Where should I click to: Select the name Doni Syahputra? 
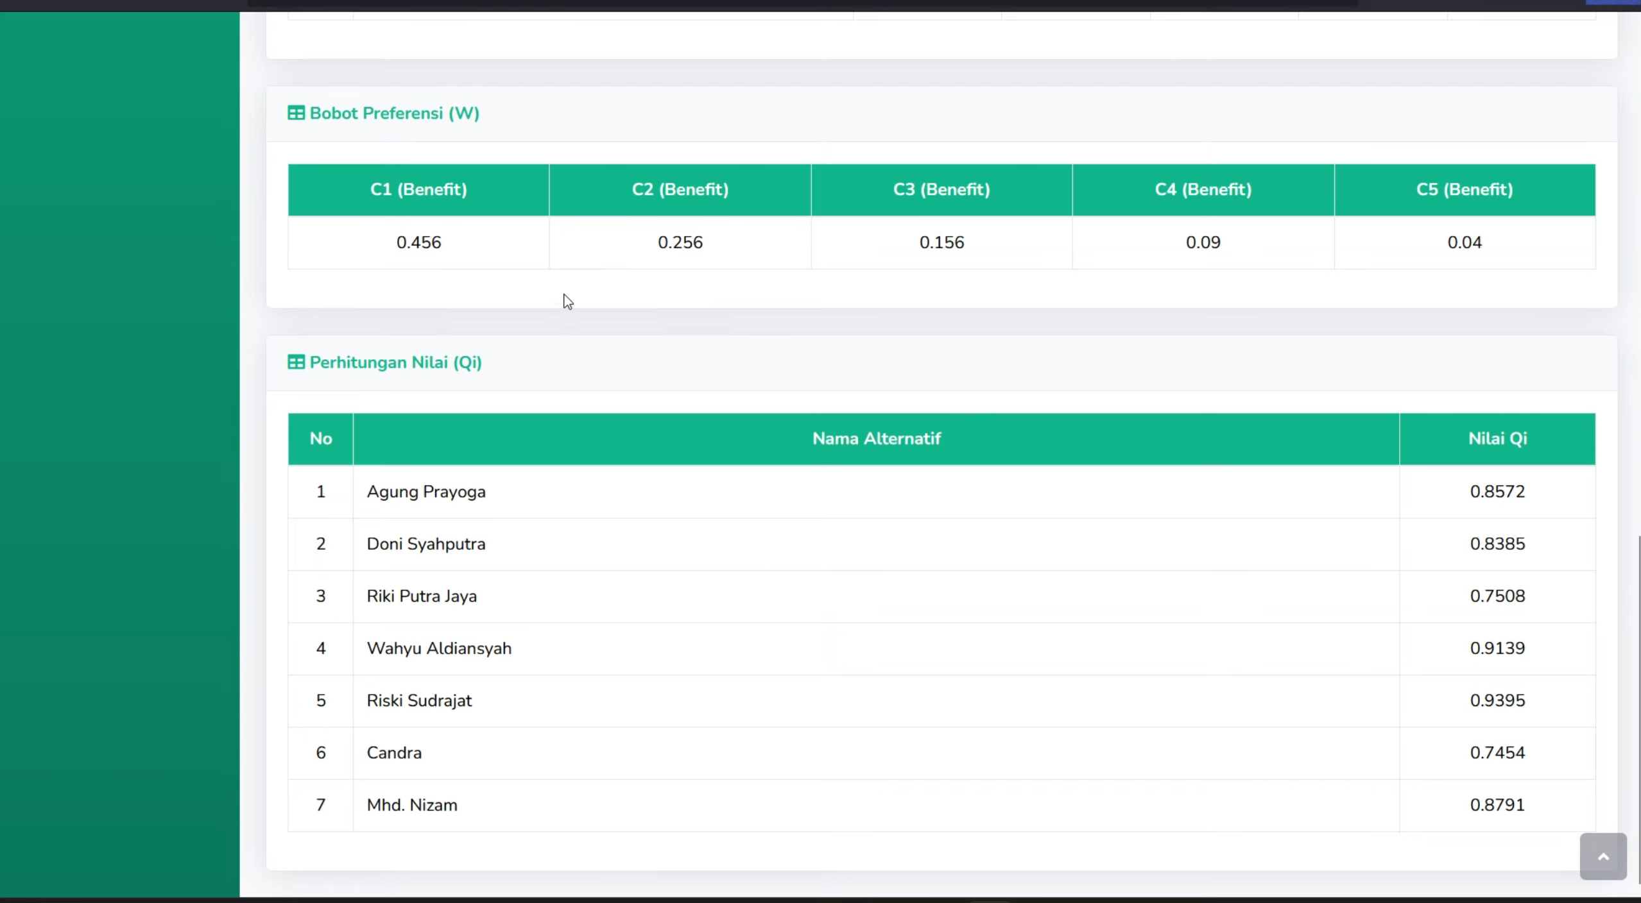[x=426, y=544]
